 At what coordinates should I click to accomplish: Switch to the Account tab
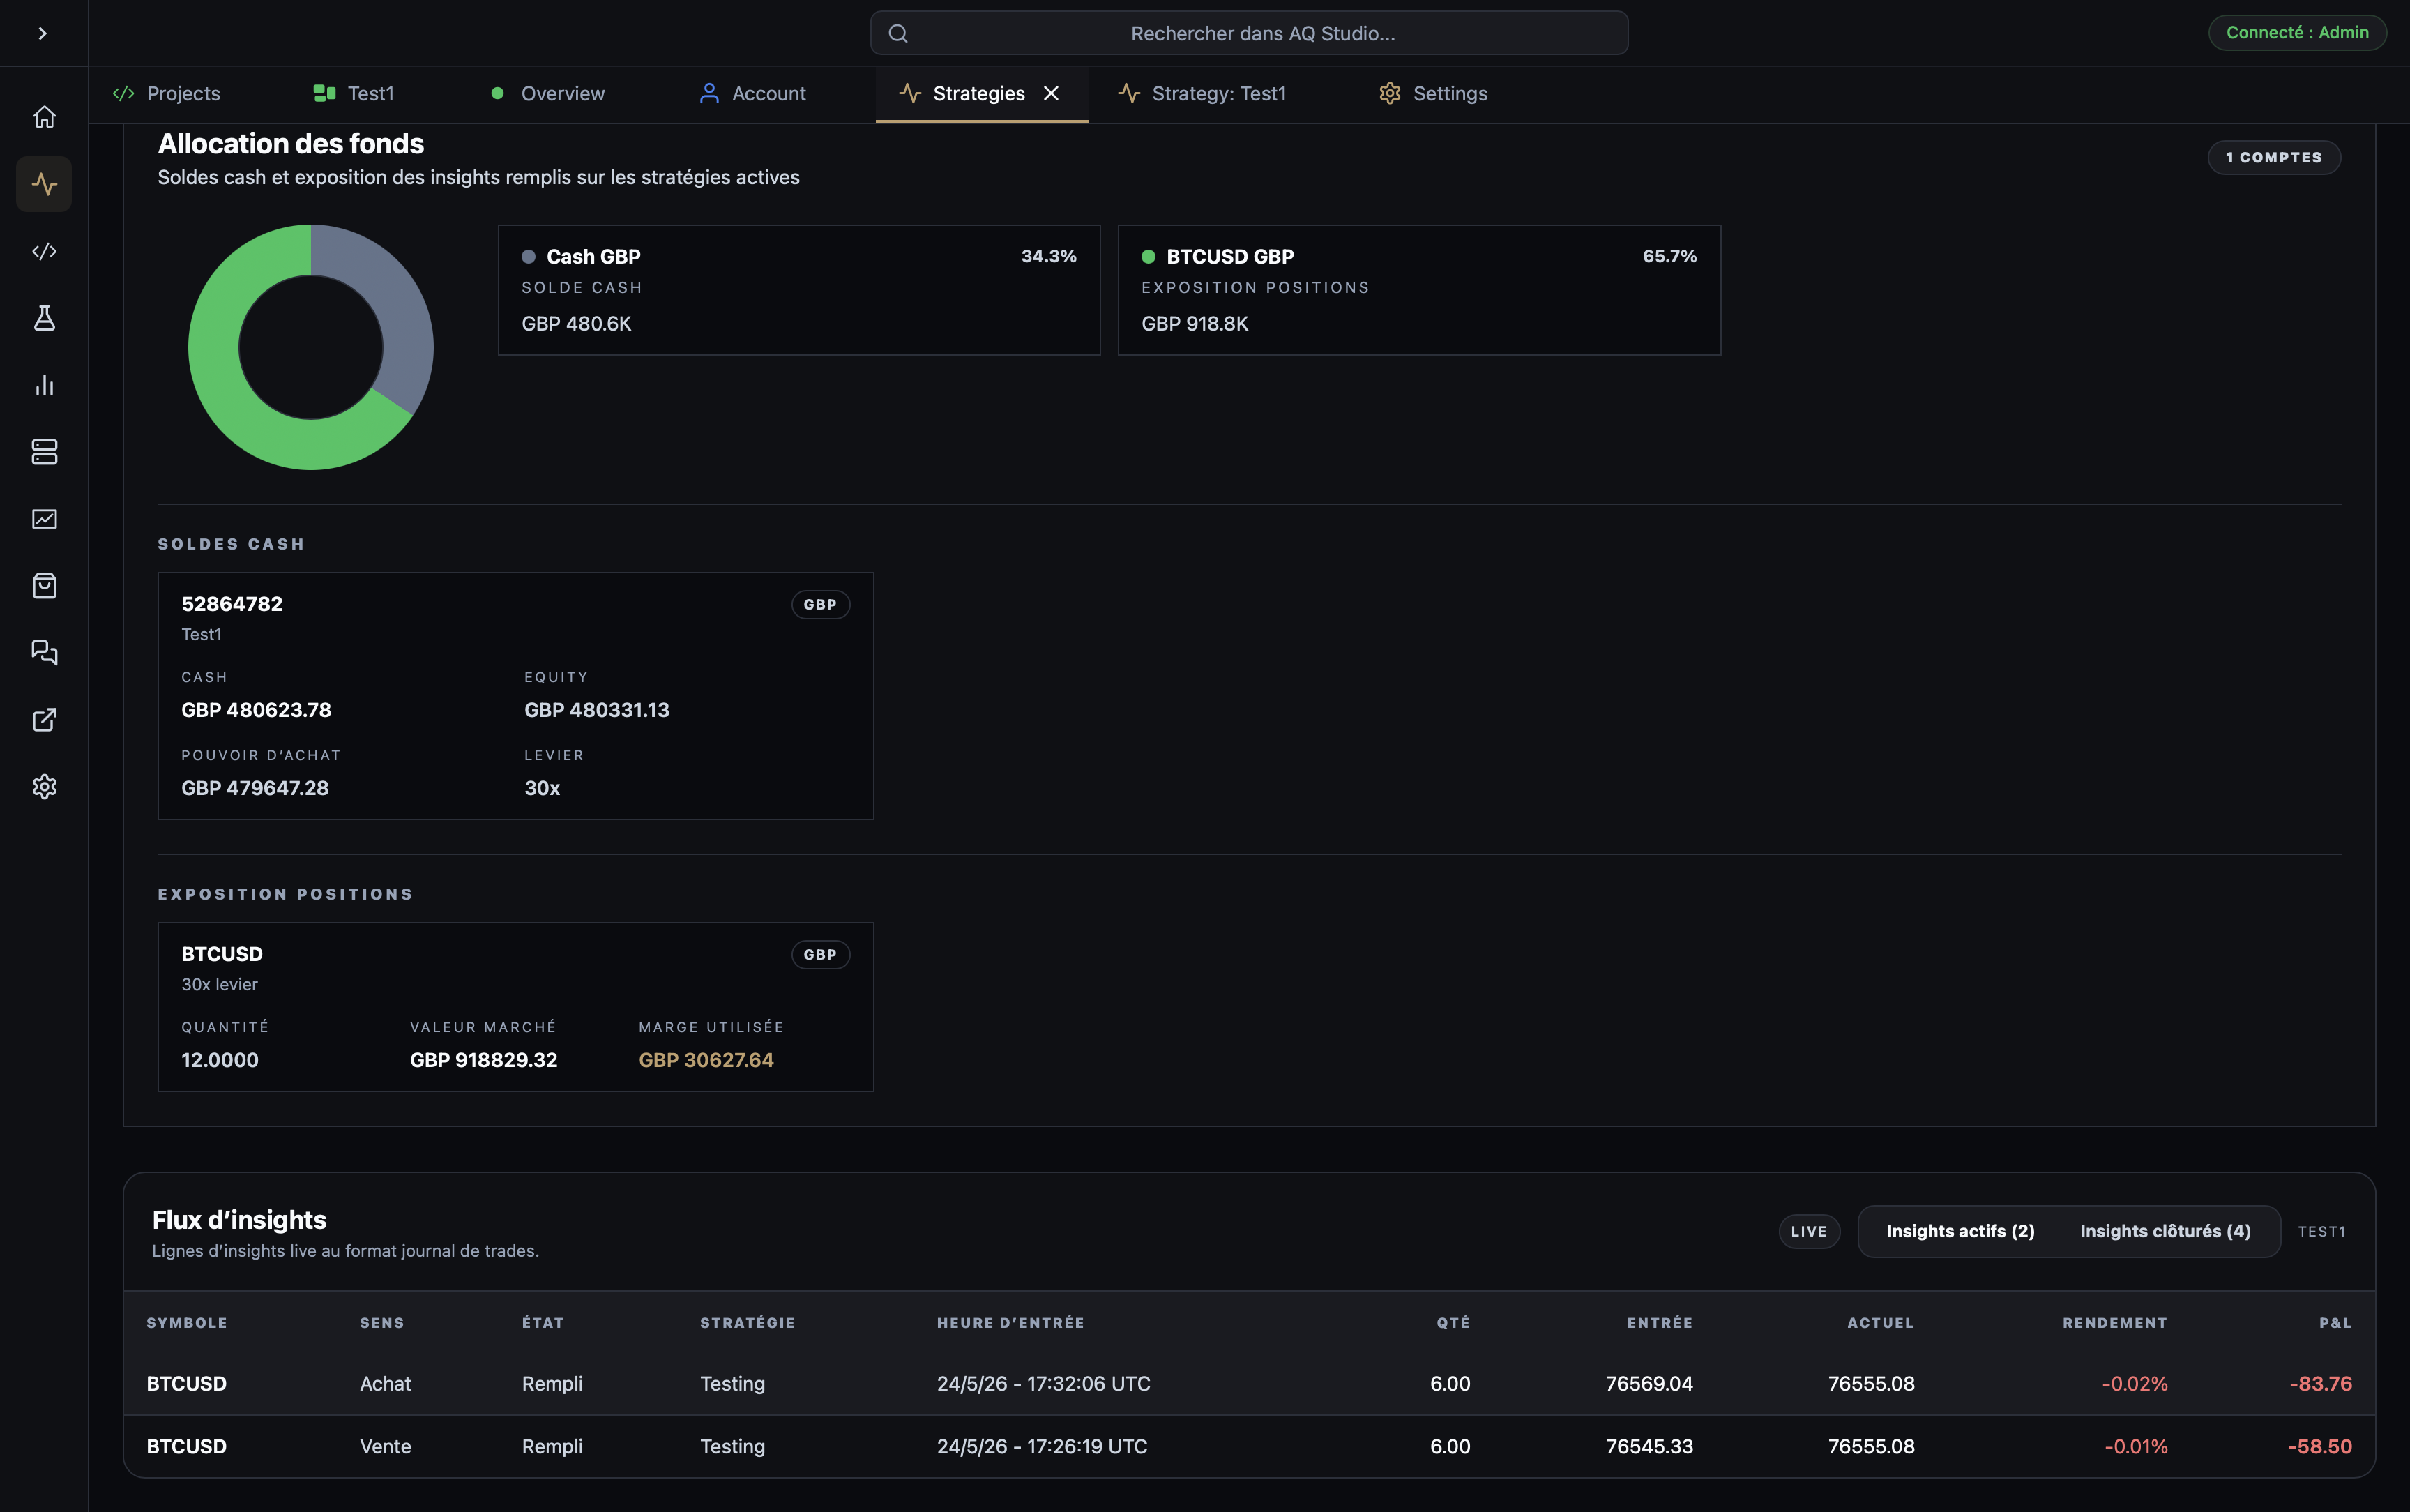tap(752, 93)
